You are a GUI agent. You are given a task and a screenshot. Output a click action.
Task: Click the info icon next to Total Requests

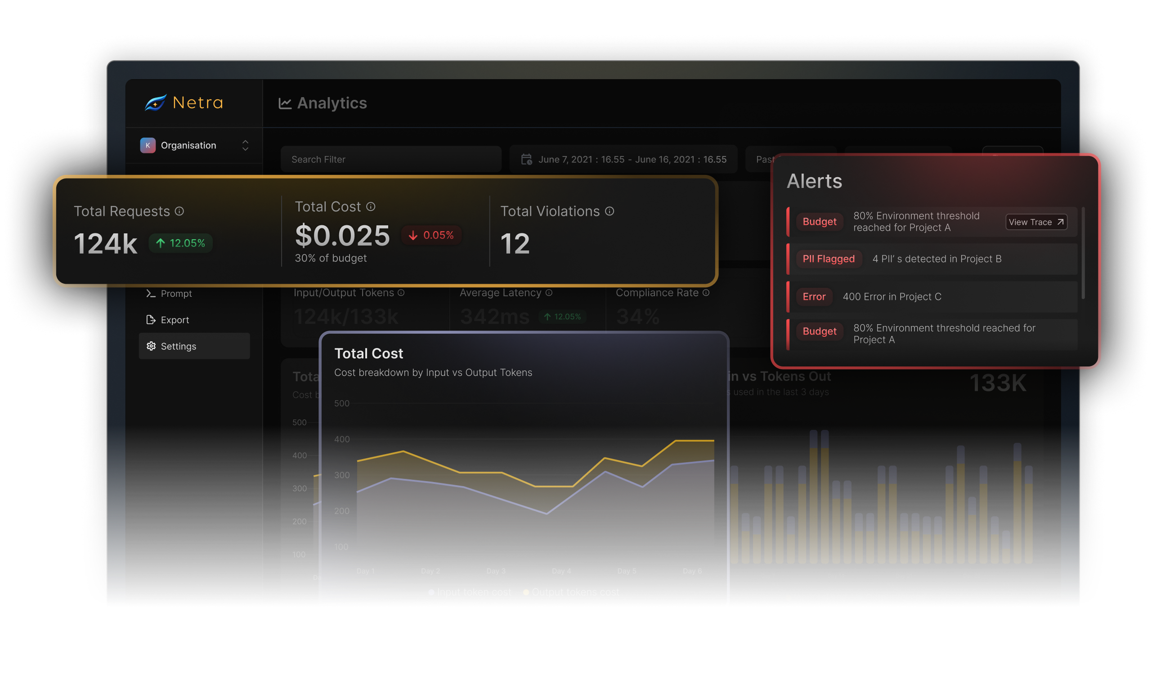179,211
